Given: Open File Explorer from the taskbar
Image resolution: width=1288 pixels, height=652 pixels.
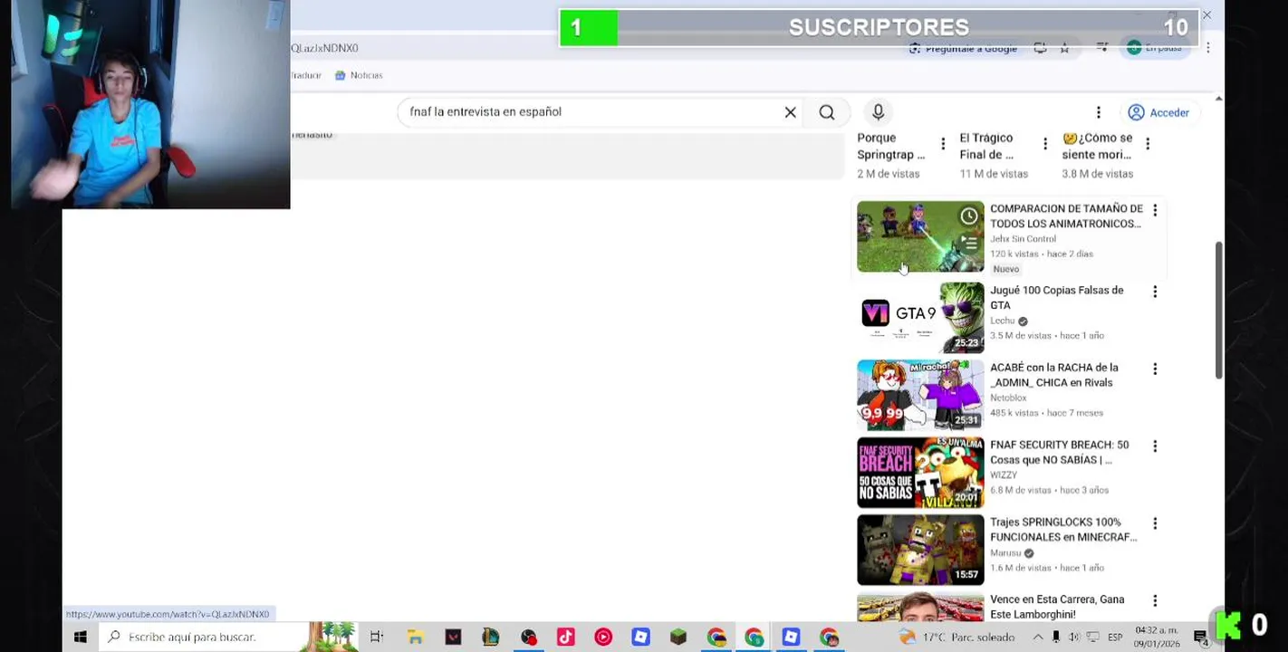Looking at the screenshot, I should (x=415, y=638).
